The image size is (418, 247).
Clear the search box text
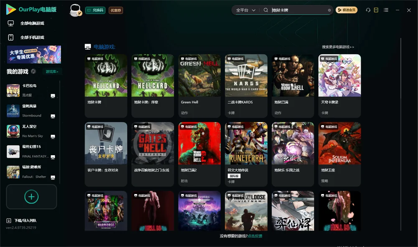329,10
